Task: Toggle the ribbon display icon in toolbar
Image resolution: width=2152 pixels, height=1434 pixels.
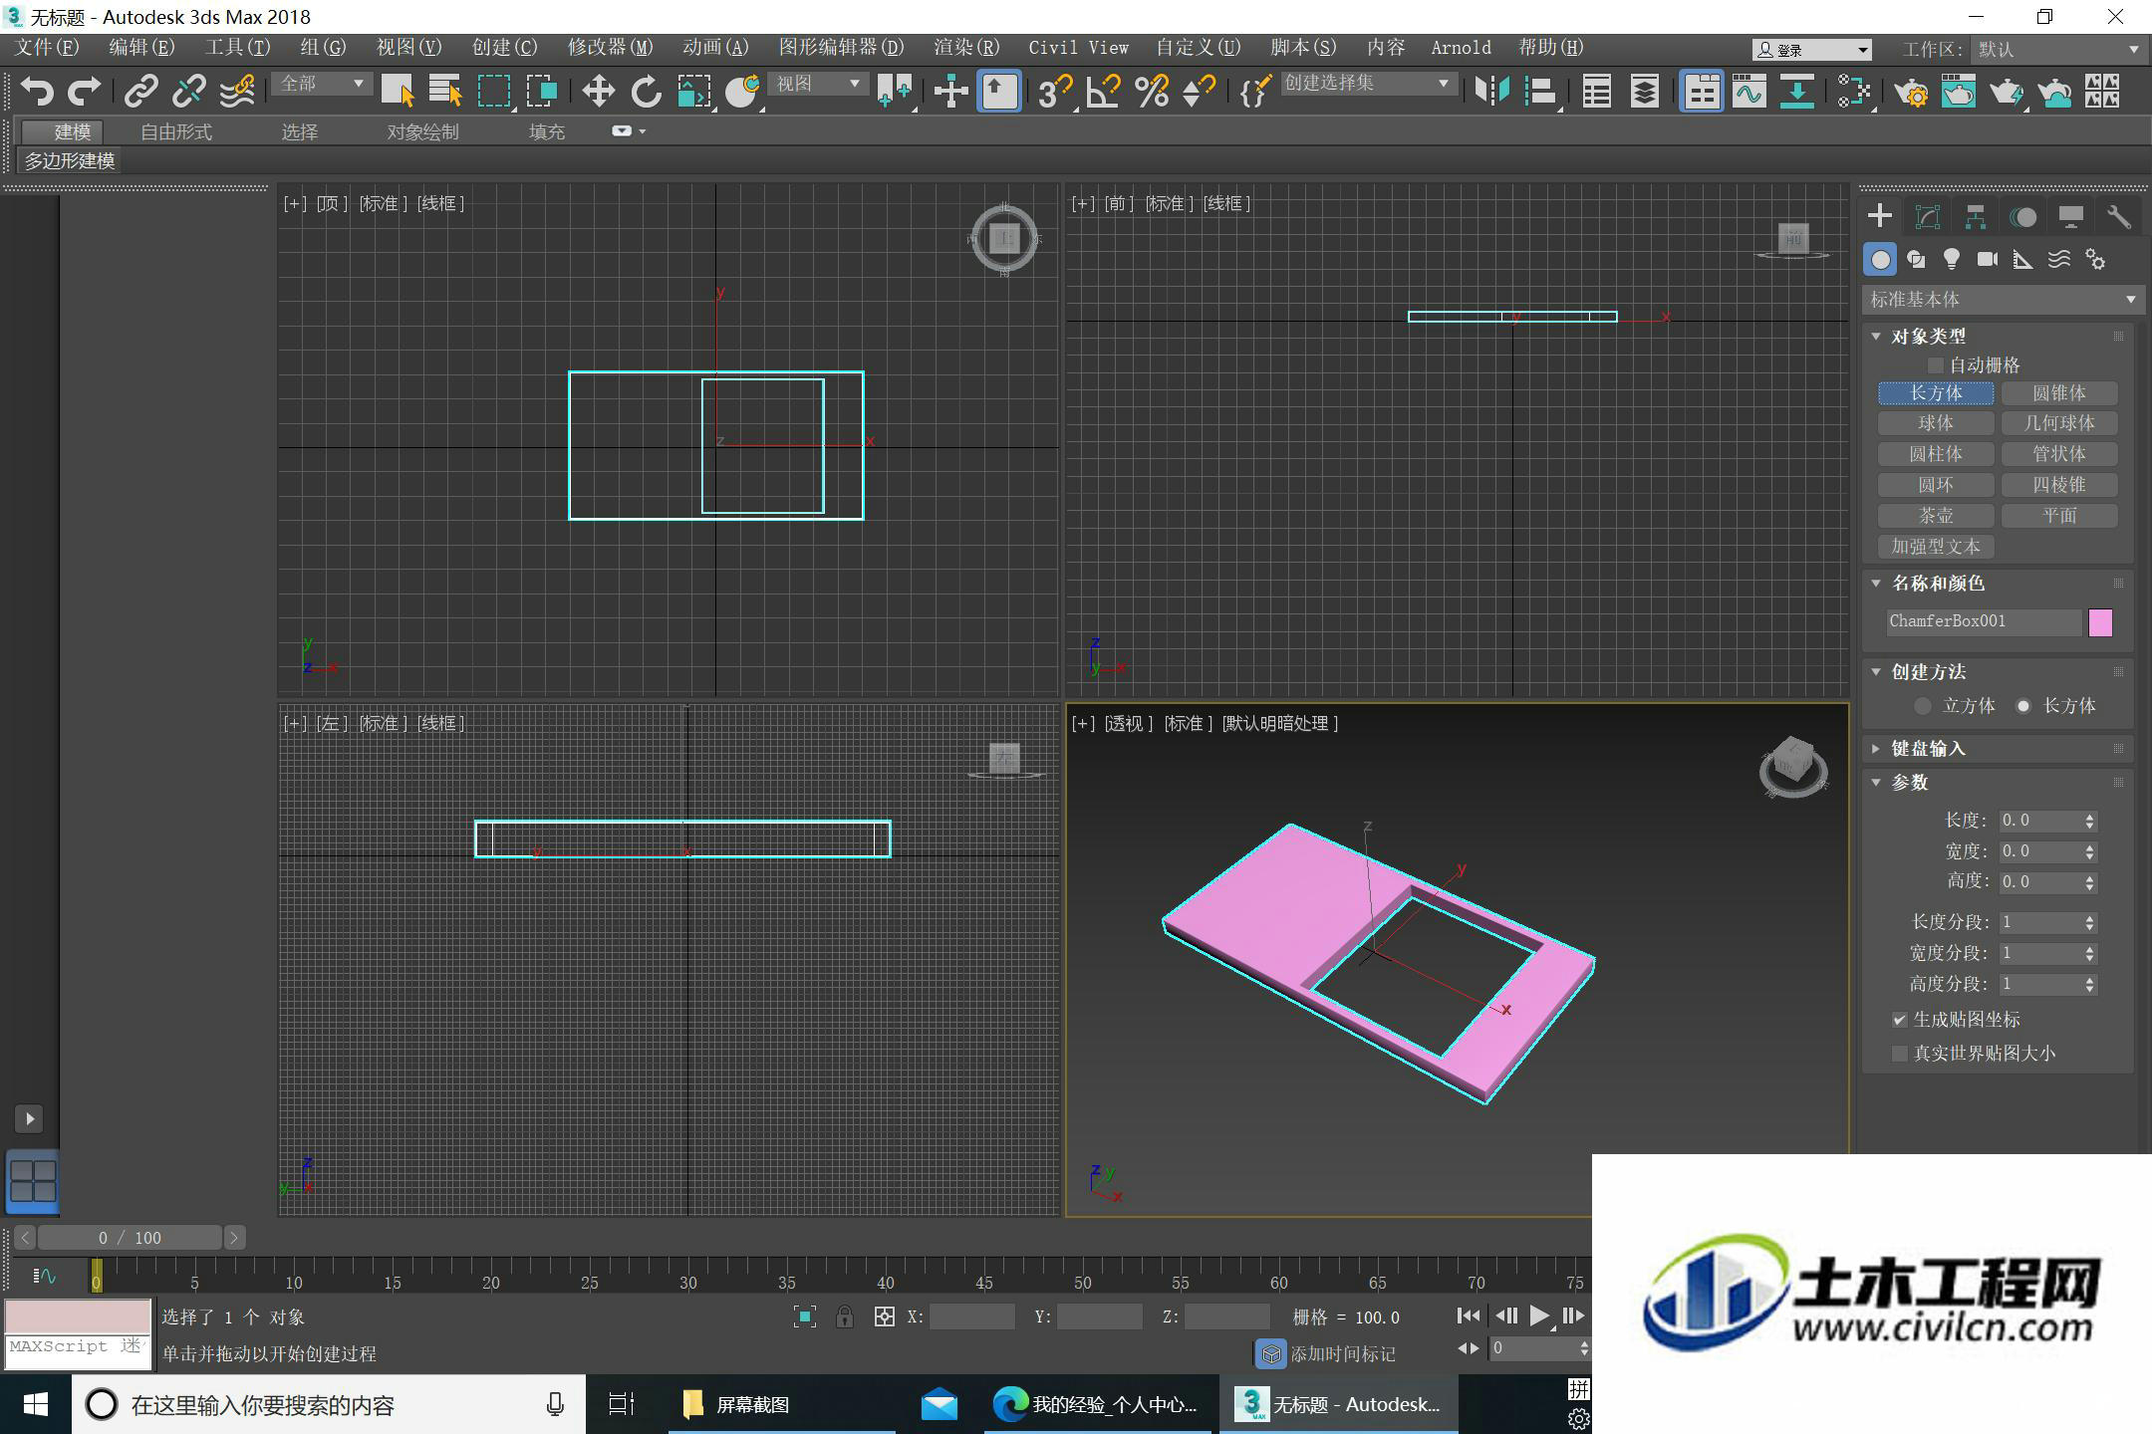Action: 1702,92
